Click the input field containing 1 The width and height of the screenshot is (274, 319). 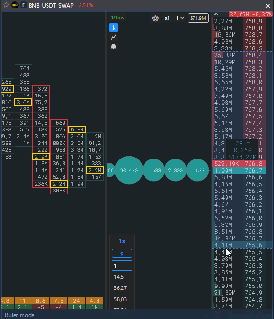point(122,266)
